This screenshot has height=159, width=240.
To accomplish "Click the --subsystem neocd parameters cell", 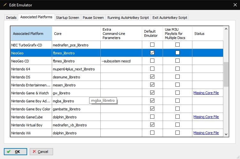I will click(121, 61).
